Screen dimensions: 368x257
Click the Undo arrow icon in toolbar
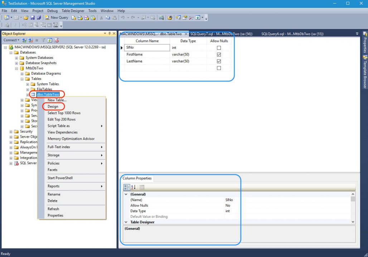point(123,18)
